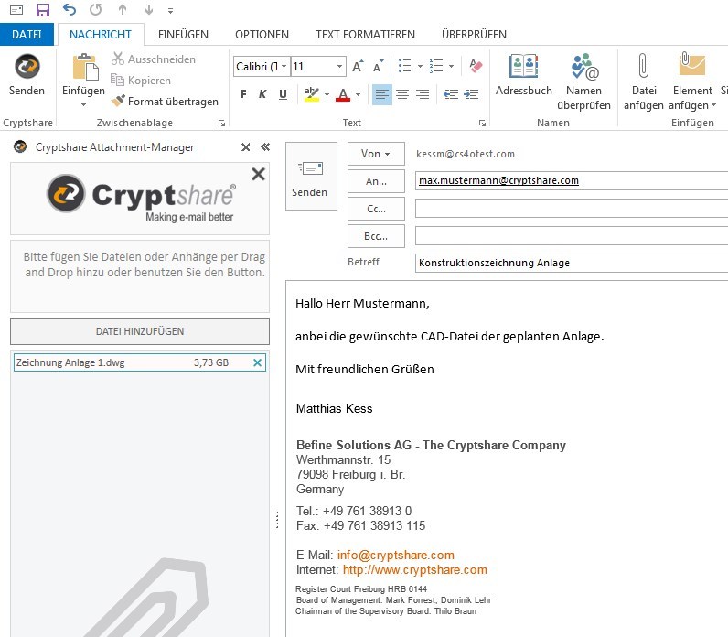This screenshot has height=637, width=728.
Task: Click the Redo icon in quick access toolbar
Action: pyautogui.click(x=96, y=10)
